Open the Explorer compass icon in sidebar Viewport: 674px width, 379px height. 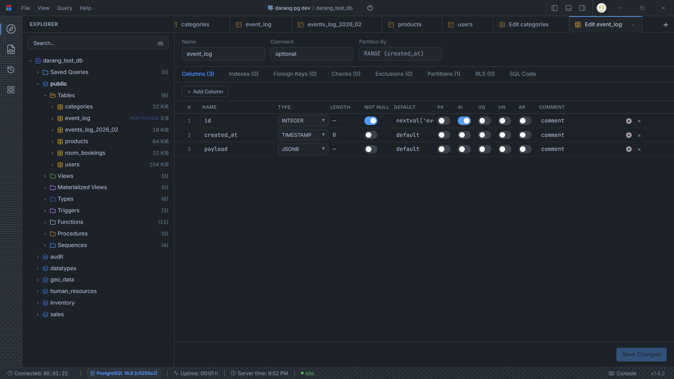[x=11, y=29]
